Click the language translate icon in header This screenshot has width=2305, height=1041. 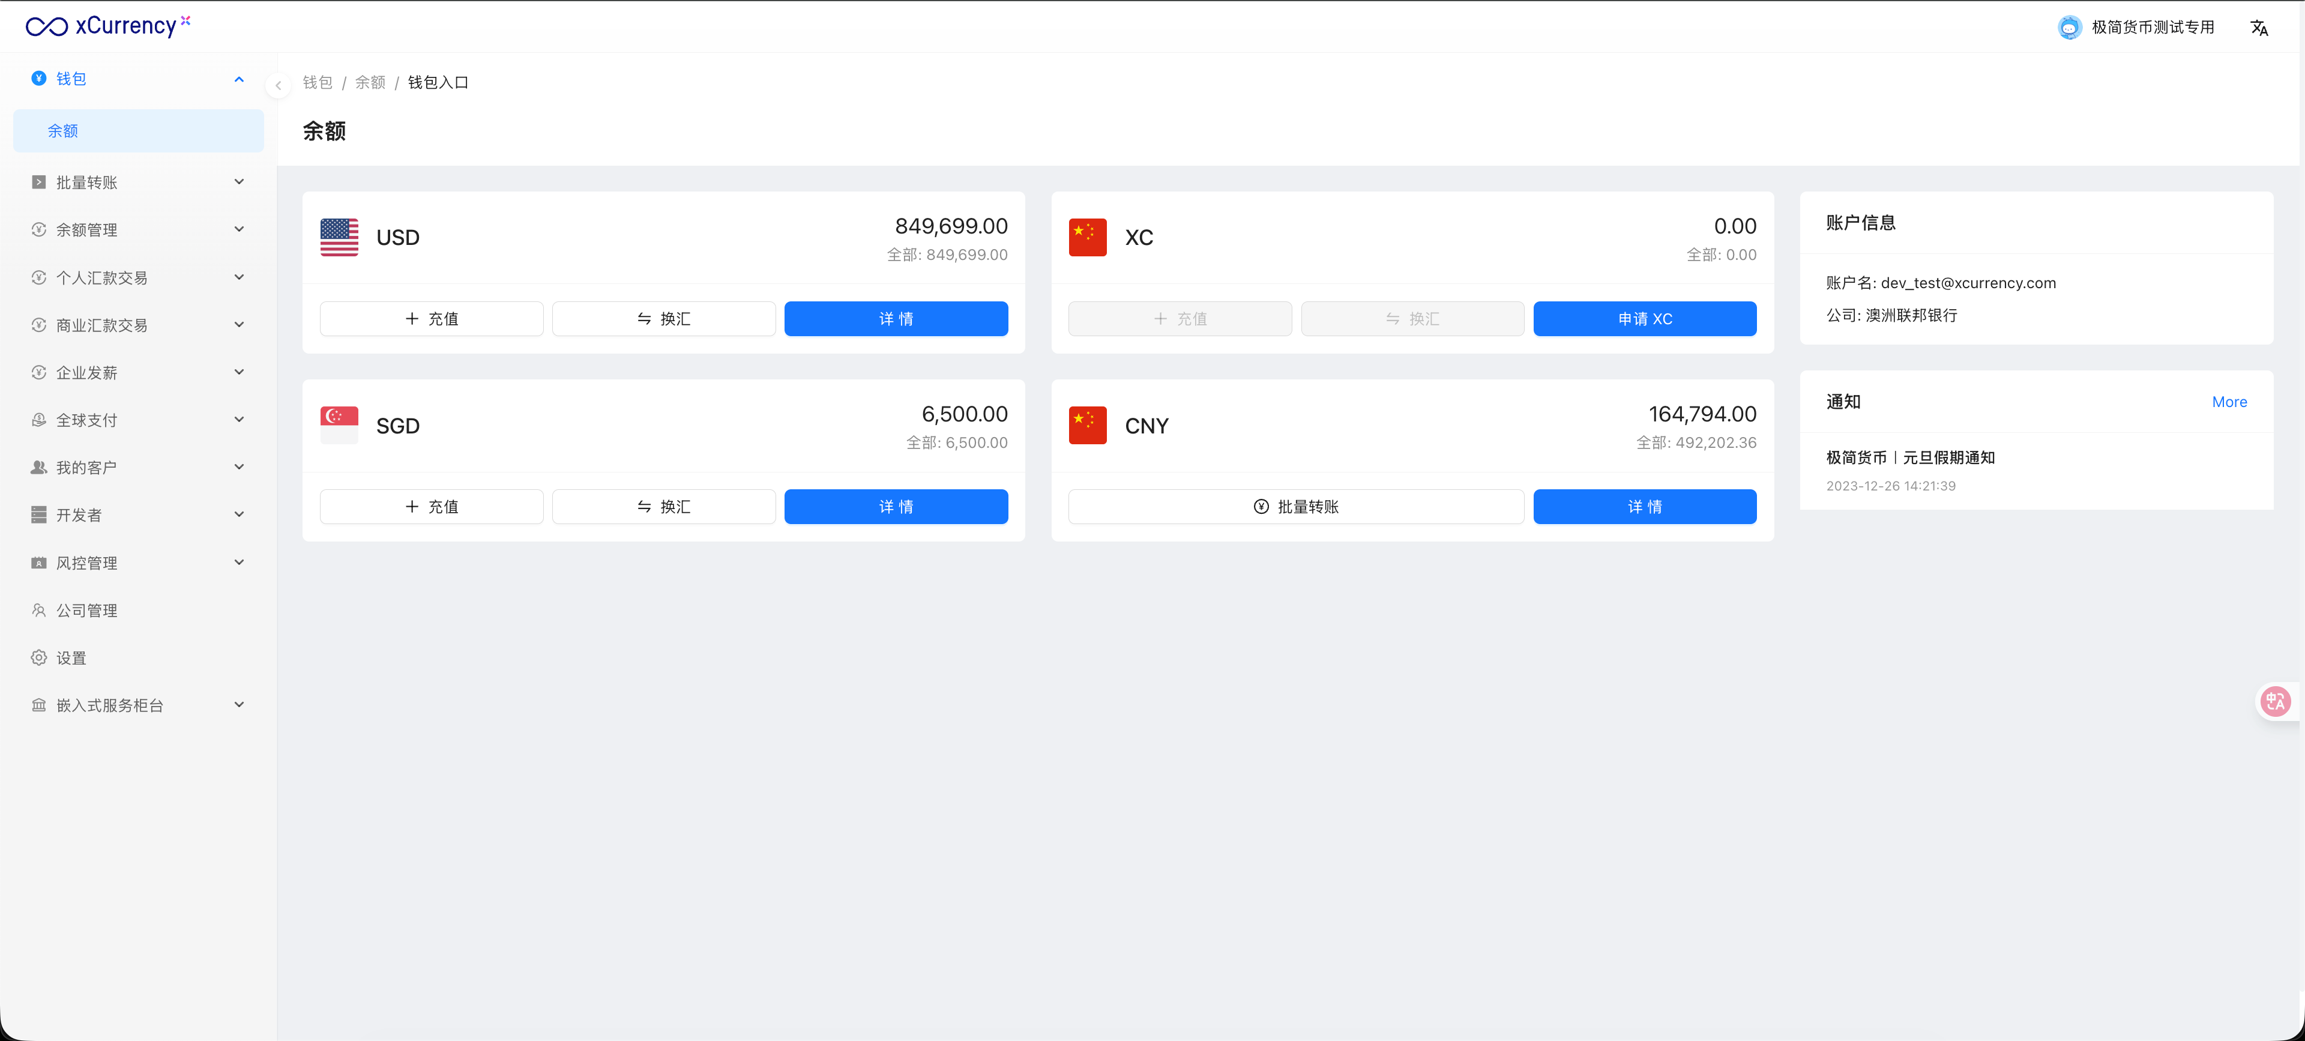[x=2258, y=28]
